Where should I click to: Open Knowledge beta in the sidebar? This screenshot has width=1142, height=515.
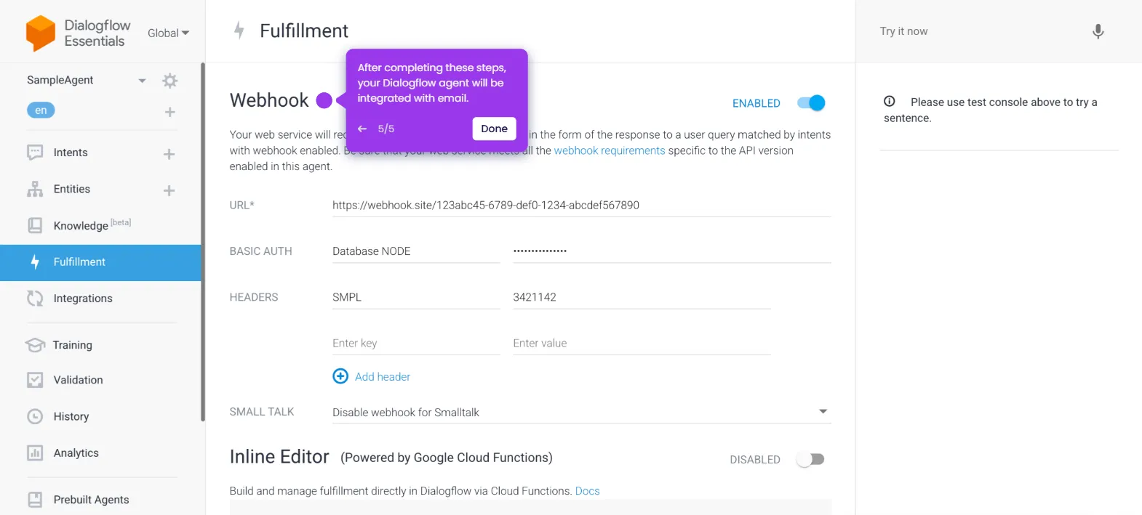pyautogui.click(x=92, y=225)
